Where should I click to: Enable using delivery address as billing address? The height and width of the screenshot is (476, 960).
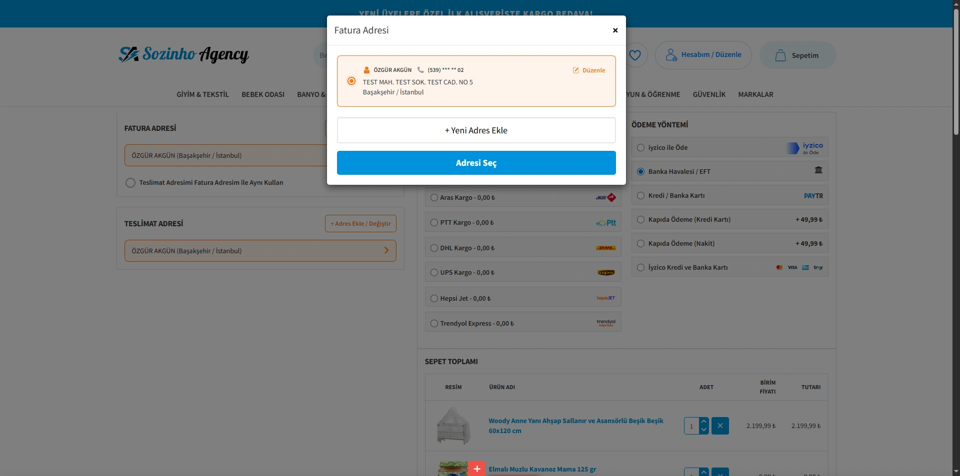pyautogui.click(x=130, y=183)
